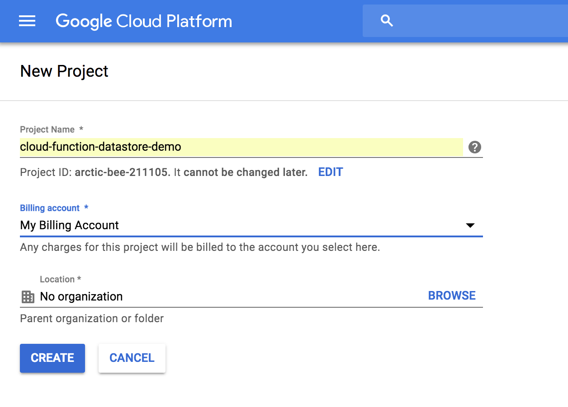Cancel new project creation

(x=132, y=358)
